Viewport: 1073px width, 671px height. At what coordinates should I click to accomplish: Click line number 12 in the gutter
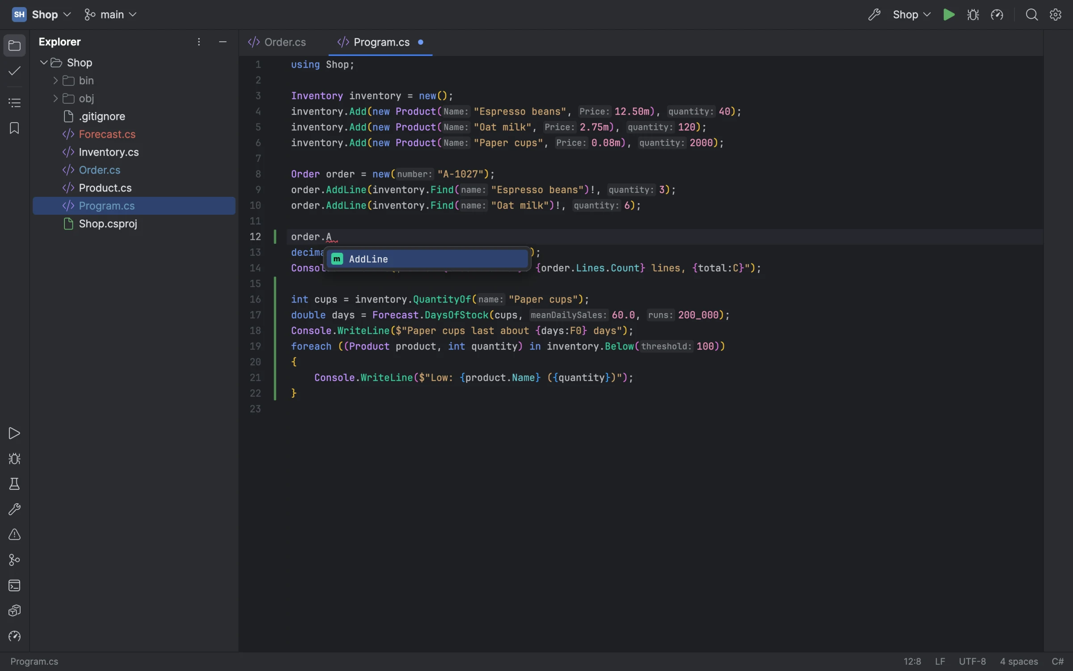255,237
